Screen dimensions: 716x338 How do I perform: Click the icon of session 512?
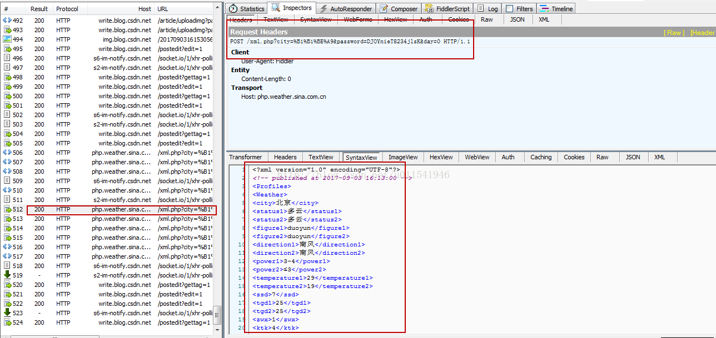[7, 209]
